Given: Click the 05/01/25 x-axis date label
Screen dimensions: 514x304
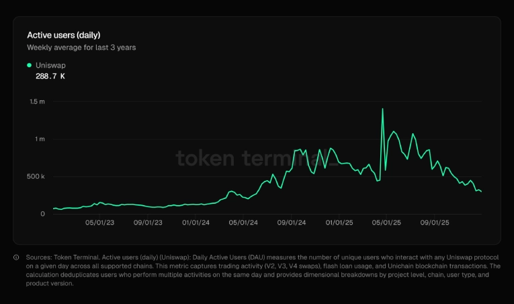Looking at the screenshot, I should (386, 222).
